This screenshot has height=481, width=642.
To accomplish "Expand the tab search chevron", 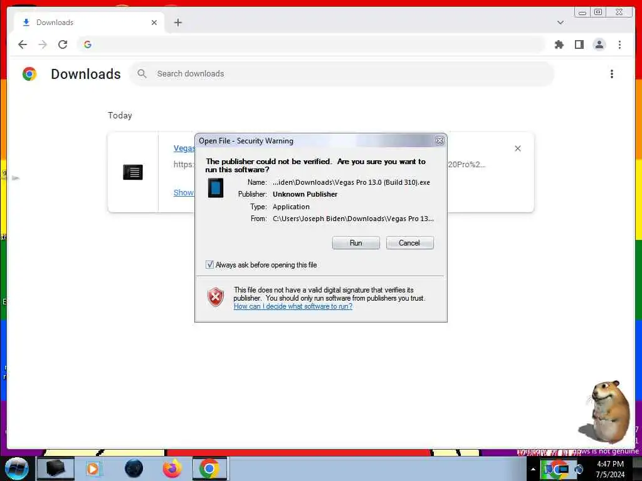I will pyautogui.click(x=560, y=23).
